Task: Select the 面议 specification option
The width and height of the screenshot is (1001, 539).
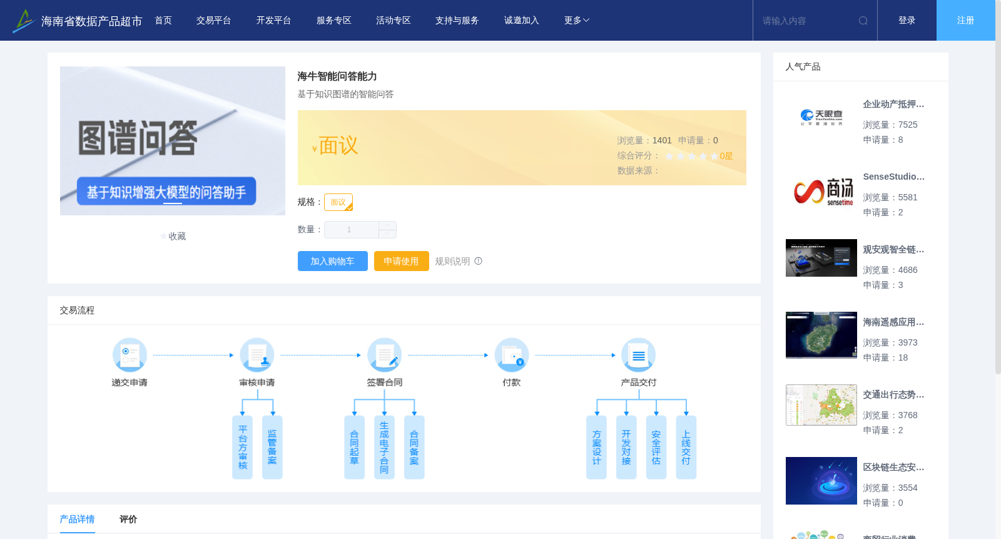Action: click(x=338, y=202)
